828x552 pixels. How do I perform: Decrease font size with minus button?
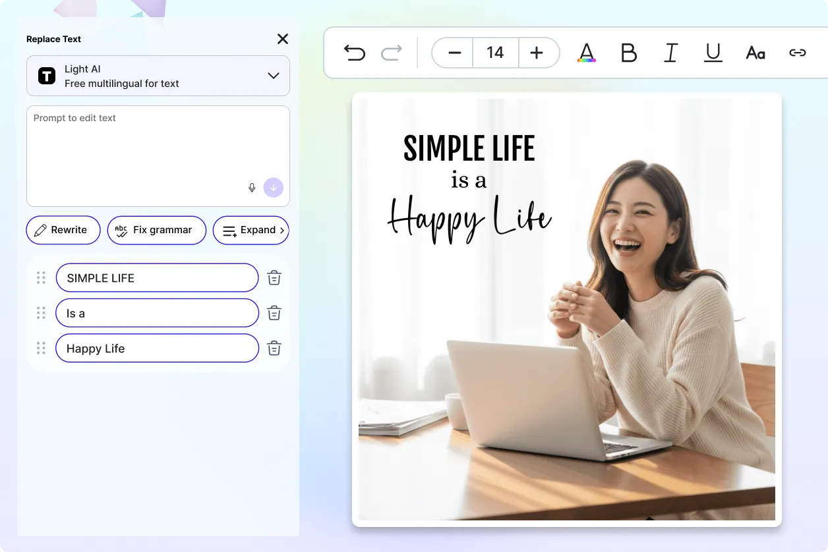click(x=454, y=53)
